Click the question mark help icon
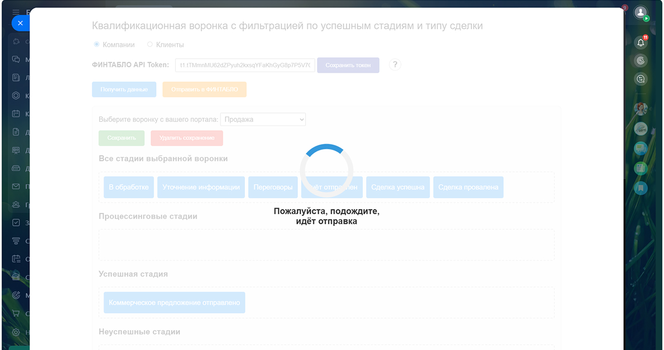Viewport: 664px width, 350px height. click(395, 65)
